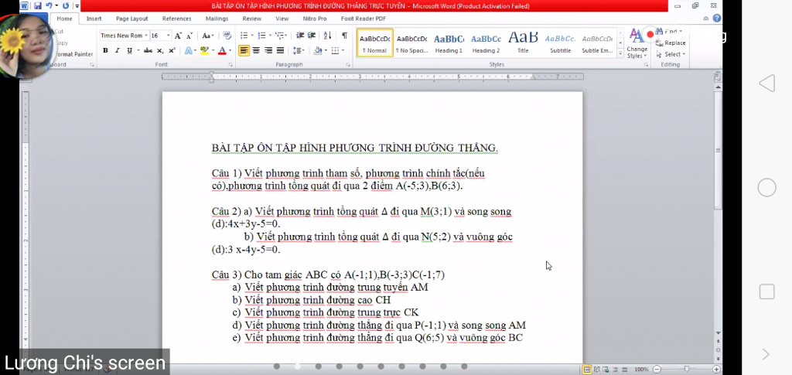Decrease the paragraph indent
The image size is (792, 375).
(x=300, y=36)
